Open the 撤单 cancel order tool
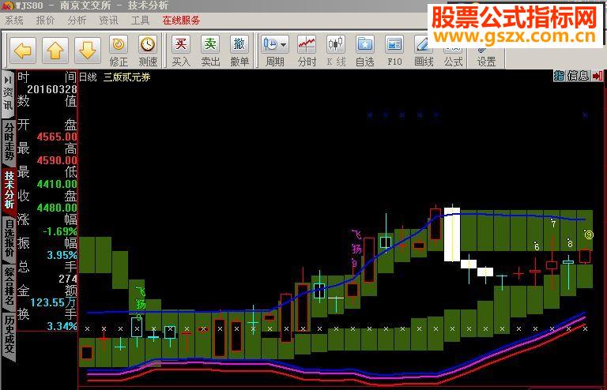Screen dimensions: 607x390 [x=239, y=51]
